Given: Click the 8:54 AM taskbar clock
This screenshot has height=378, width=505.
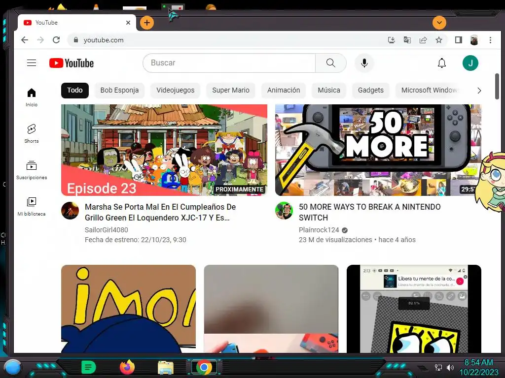Looking at the screenshot, I should pyautogui.click(x=478, y=363).
